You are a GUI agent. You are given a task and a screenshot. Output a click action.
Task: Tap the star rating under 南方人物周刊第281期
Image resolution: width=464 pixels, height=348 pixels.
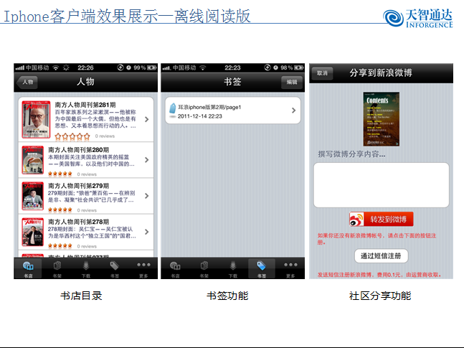pyautogui.click(x=72, y=136)
